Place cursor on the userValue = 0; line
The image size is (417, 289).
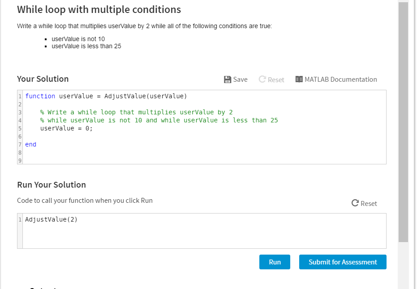tap(66, 128)
